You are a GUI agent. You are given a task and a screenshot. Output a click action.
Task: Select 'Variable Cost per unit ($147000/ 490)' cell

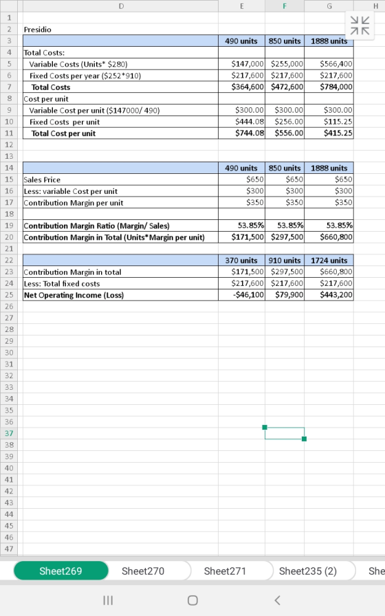pyautogui.click(x=120, y=110)
